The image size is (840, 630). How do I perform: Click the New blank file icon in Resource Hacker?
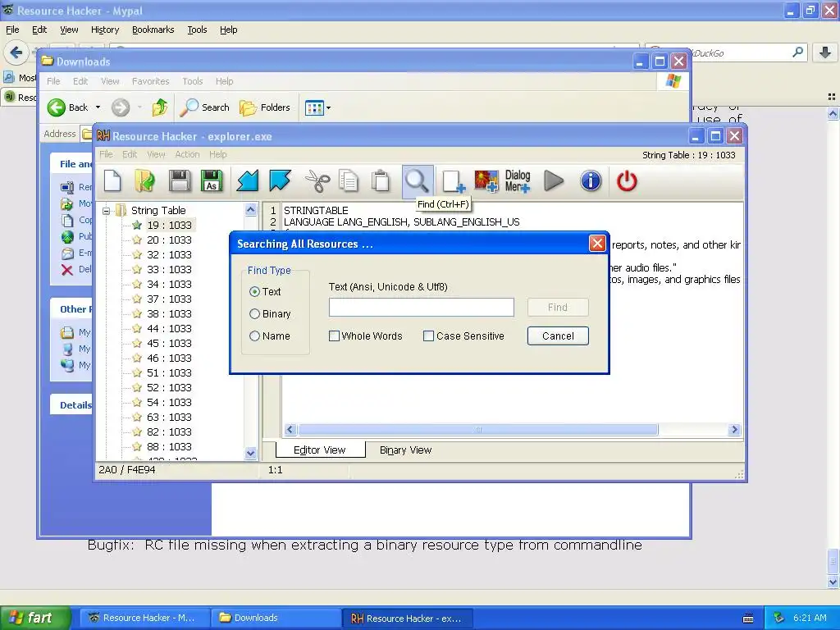pyautogui.click(x=112, y=180)
